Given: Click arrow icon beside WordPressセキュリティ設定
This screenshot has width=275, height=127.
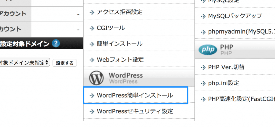Looking at the screenshot, I should 92,111.
